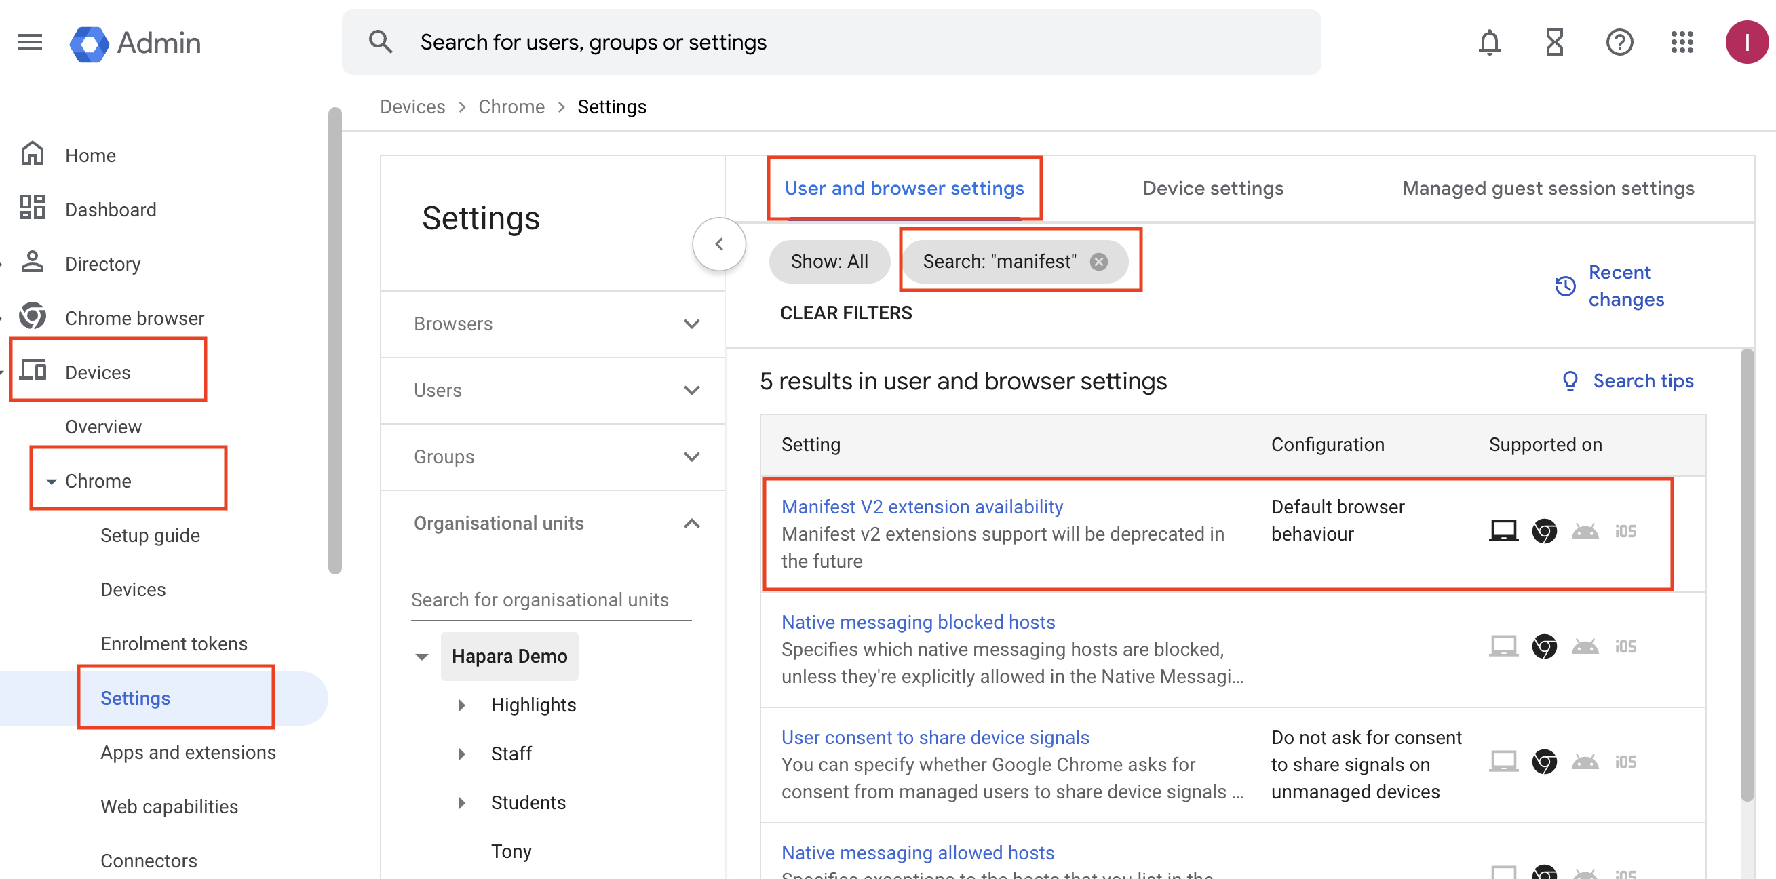Click the Home house icon in the sidebar
Viewport: 1776px width, 879px height.
coord(33,154)
